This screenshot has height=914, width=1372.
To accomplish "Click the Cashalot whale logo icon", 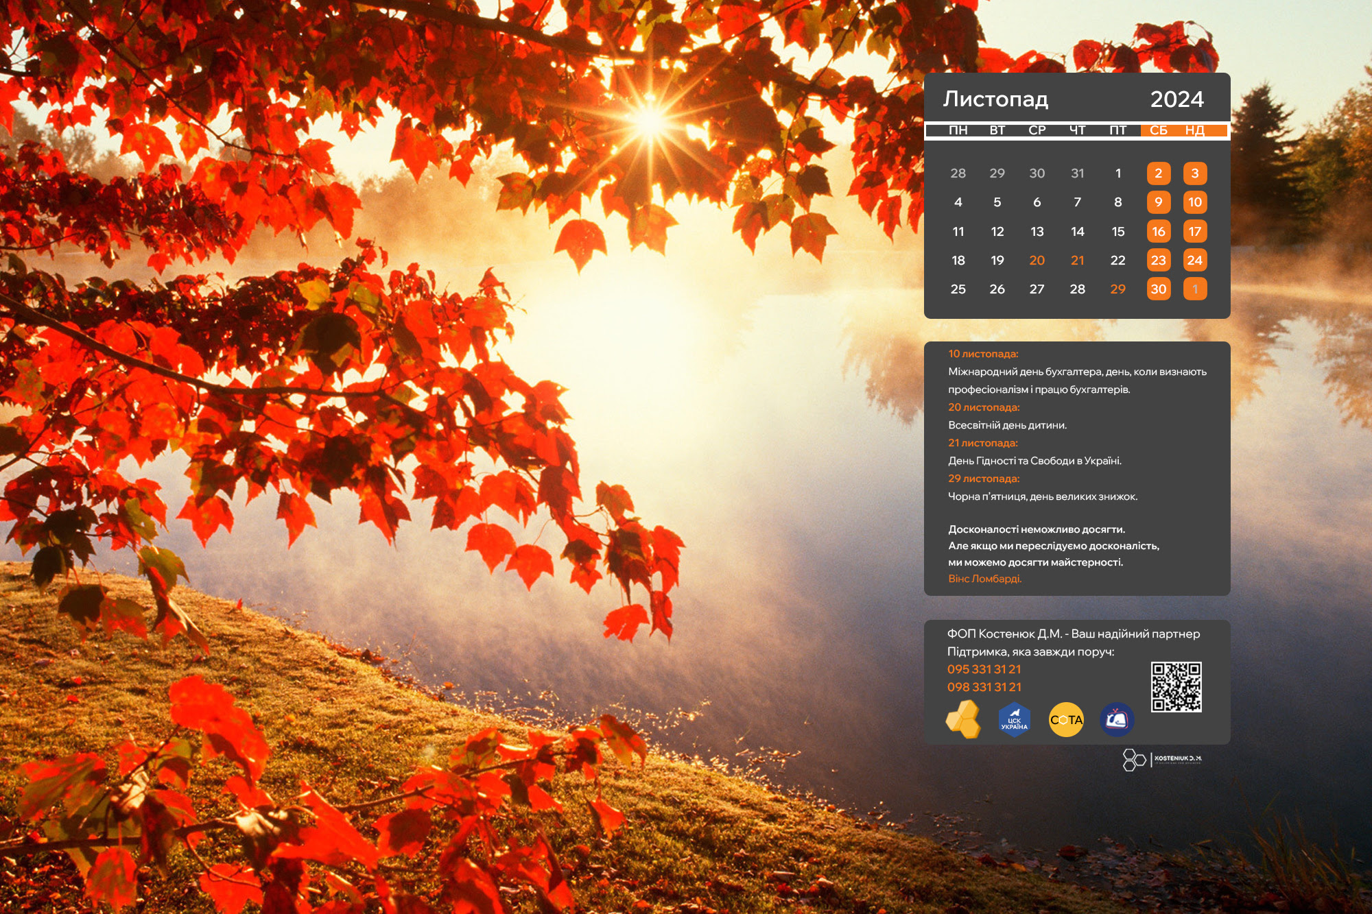I will click(1117, 720).
